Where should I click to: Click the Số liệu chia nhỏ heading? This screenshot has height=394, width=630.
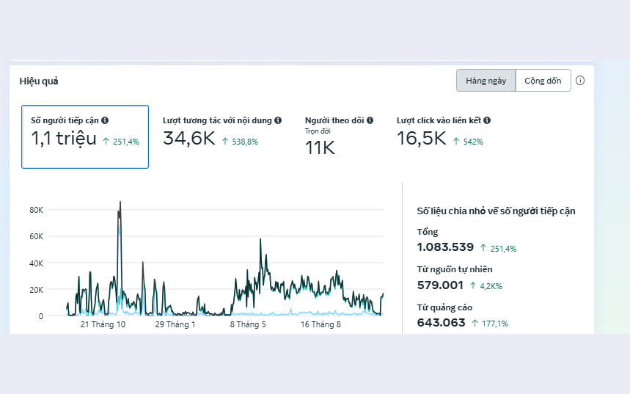[x=496, y=211]
